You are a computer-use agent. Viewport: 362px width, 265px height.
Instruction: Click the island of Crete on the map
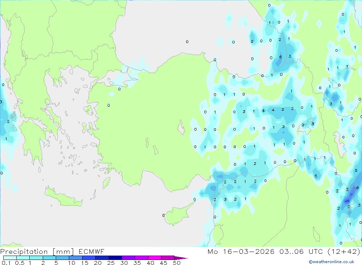tap(63, 197)
